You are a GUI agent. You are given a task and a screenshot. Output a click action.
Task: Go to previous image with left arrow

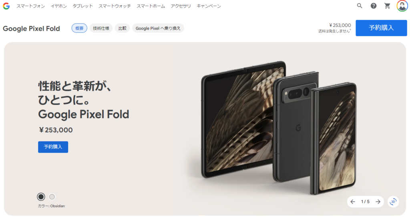tap(353, 201)
